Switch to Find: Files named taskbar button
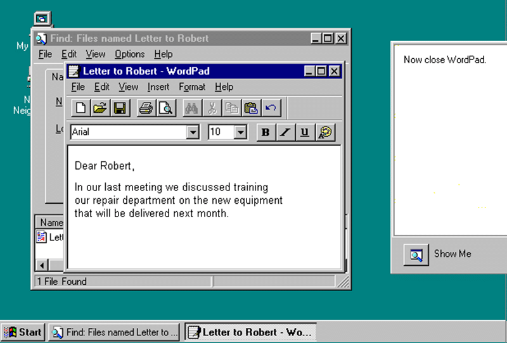The width and height of the screenshot is (507, 343). [x=114, y=332]
